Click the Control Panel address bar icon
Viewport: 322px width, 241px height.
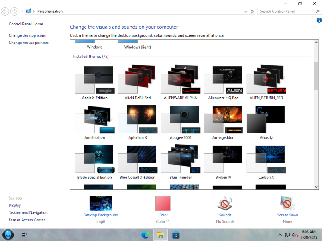tap(29, 11)
